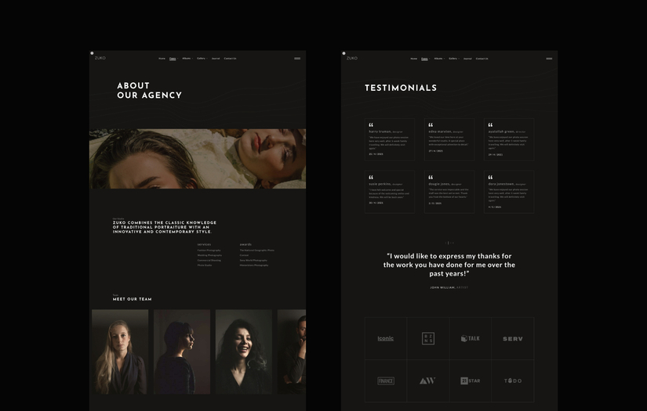Open the Albums dropdown on the About page
Image resolution: width=647 pixels, height=411 pixels.
click(x=187, y=59)
